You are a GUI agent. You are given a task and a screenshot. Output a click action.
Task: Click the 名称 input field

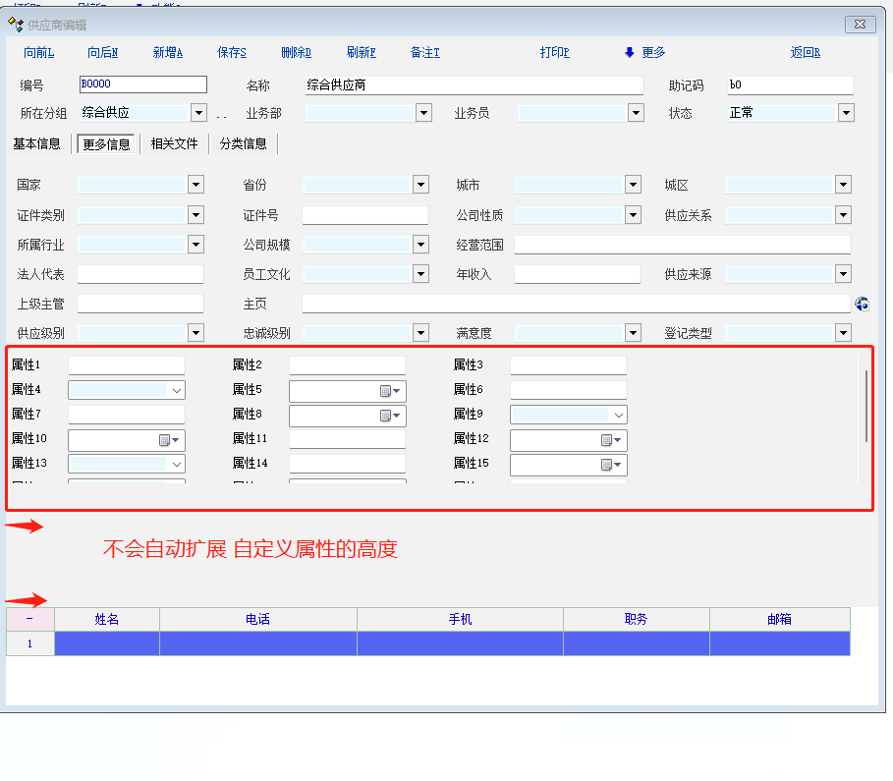(x=473, y=85)
